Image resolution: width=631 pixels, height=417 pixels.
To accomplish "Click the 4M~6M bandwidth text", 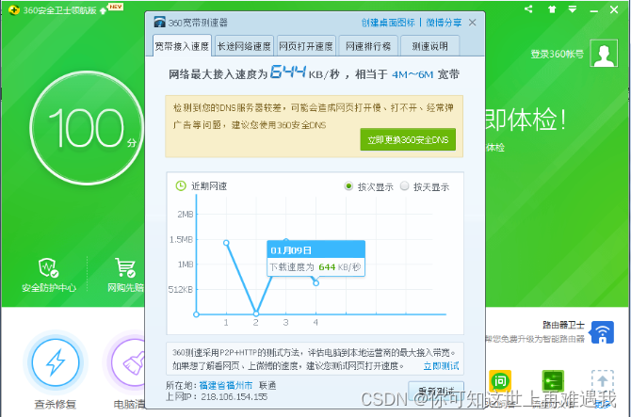I will [413, 74].
